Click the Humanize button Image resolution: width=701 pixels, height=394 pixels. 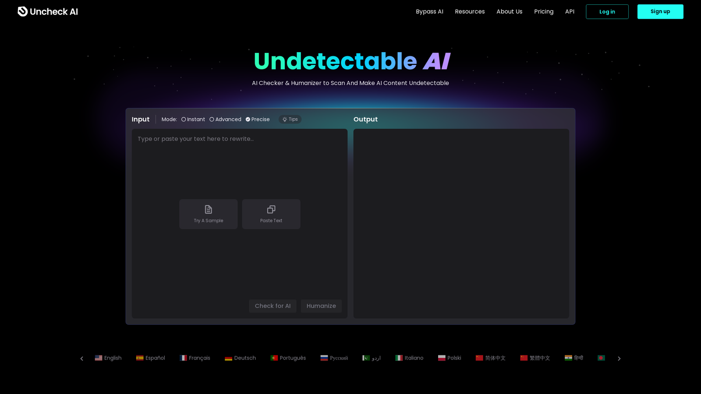[321, 306]
